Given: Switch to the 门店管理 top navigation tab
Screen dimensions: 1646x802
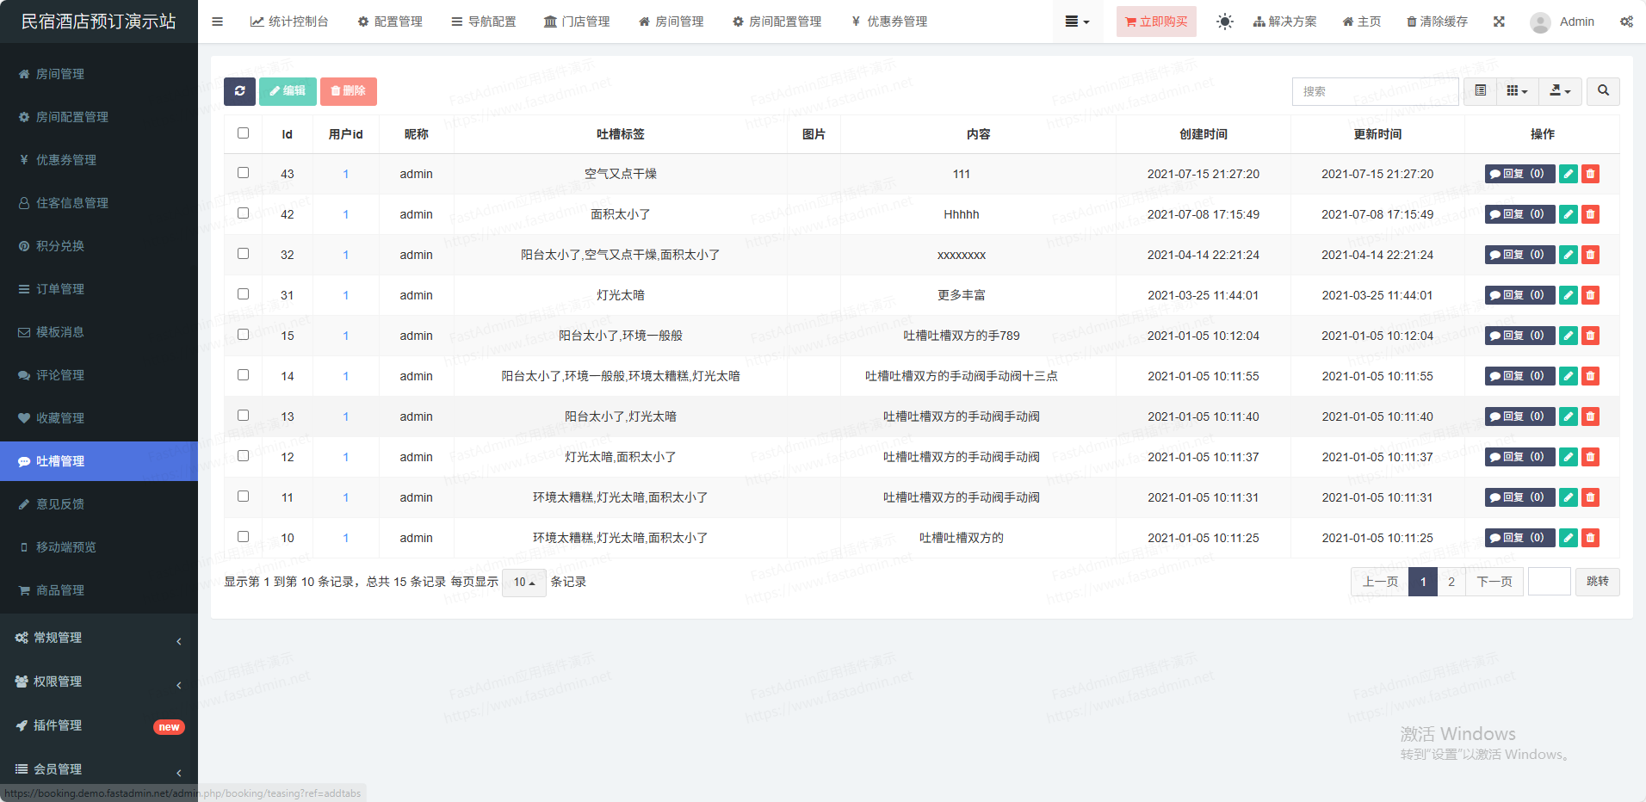Looking at the screenshot, I should coord(577,22).
